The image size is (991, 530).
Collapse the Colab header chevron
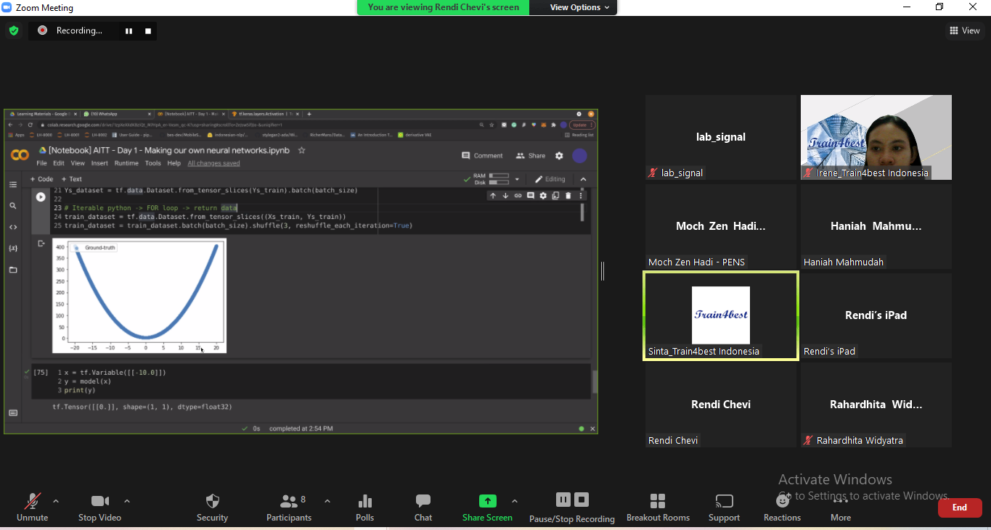tap(583, 179)
